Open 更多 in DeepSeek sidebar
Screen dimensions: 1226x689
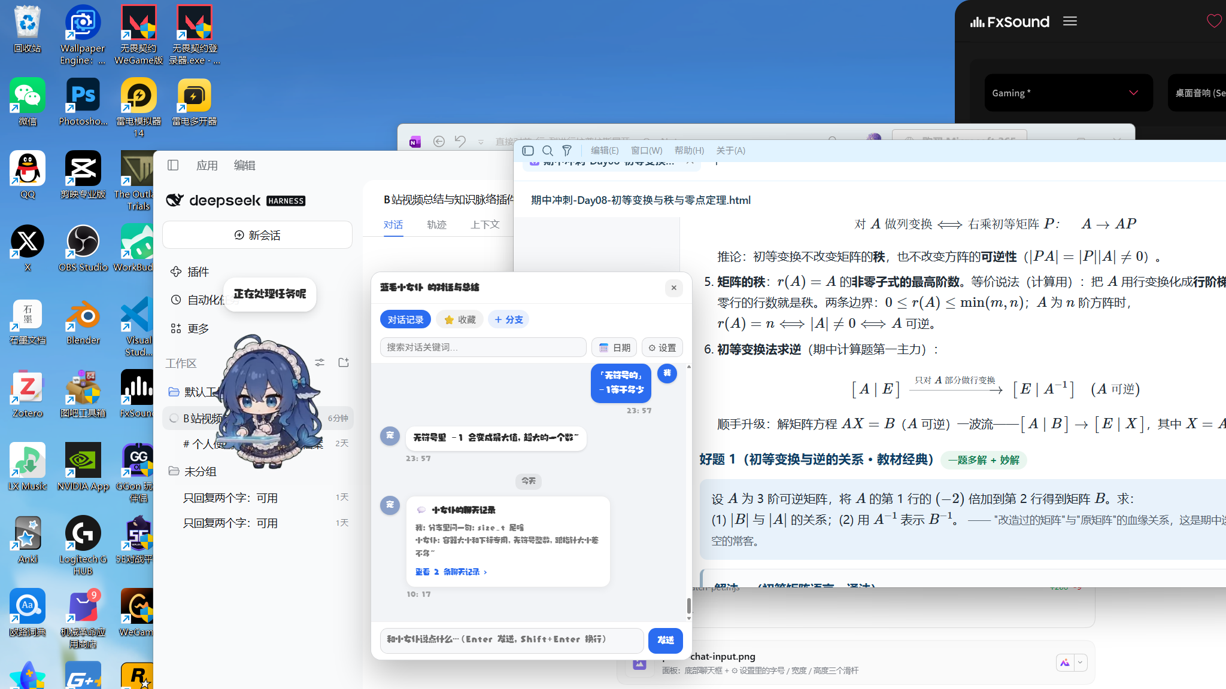coord(190,328)
